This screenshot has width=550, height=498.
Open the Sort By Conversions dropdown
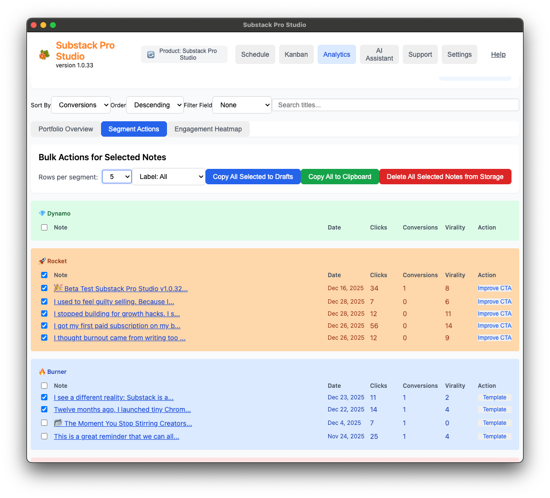tap(81, 105)
